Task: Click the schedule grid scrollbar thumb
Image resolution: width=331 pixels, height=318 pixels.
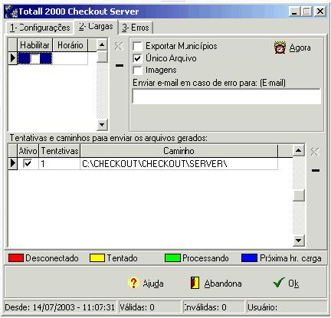Action: 102,57
